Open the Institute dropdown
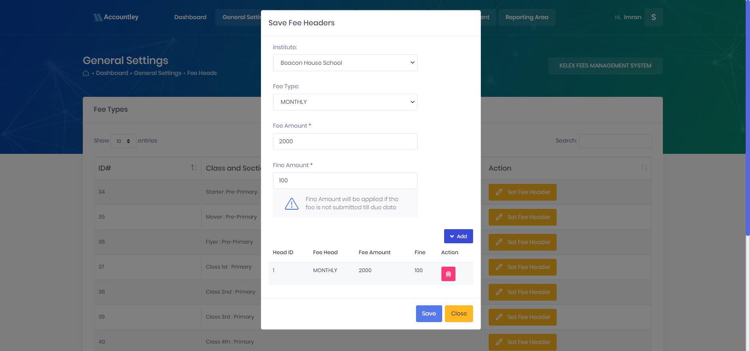The height and width of the screenshot is (351, 750). (345, 63)
